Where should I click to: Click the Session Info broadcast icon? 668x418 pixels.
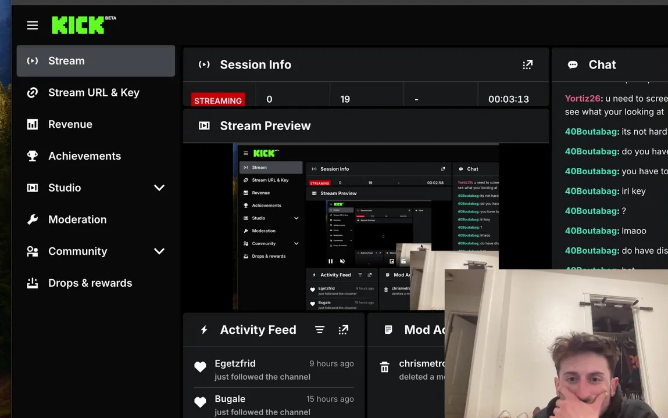tap(204, 64)
